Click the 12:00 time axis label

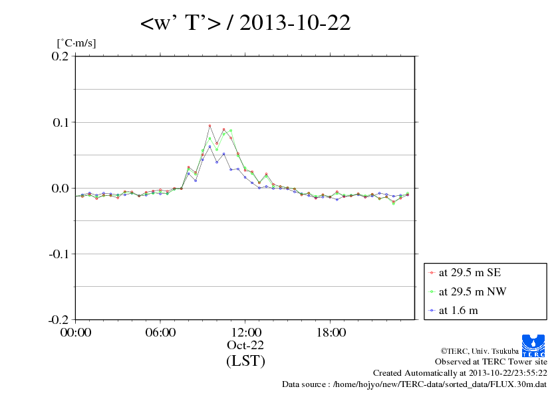click(x=245, y=333)
